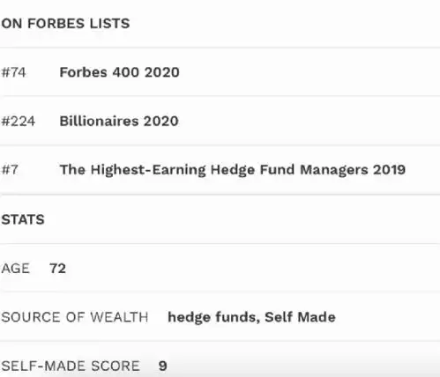
Task: Open the Billionaires 2020 list link
Action: 119,121
